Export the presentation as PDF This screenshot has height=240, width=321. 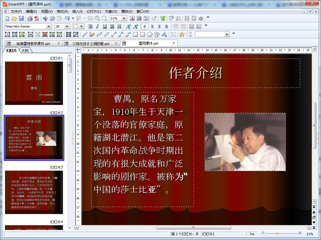[x=37, y=19]
